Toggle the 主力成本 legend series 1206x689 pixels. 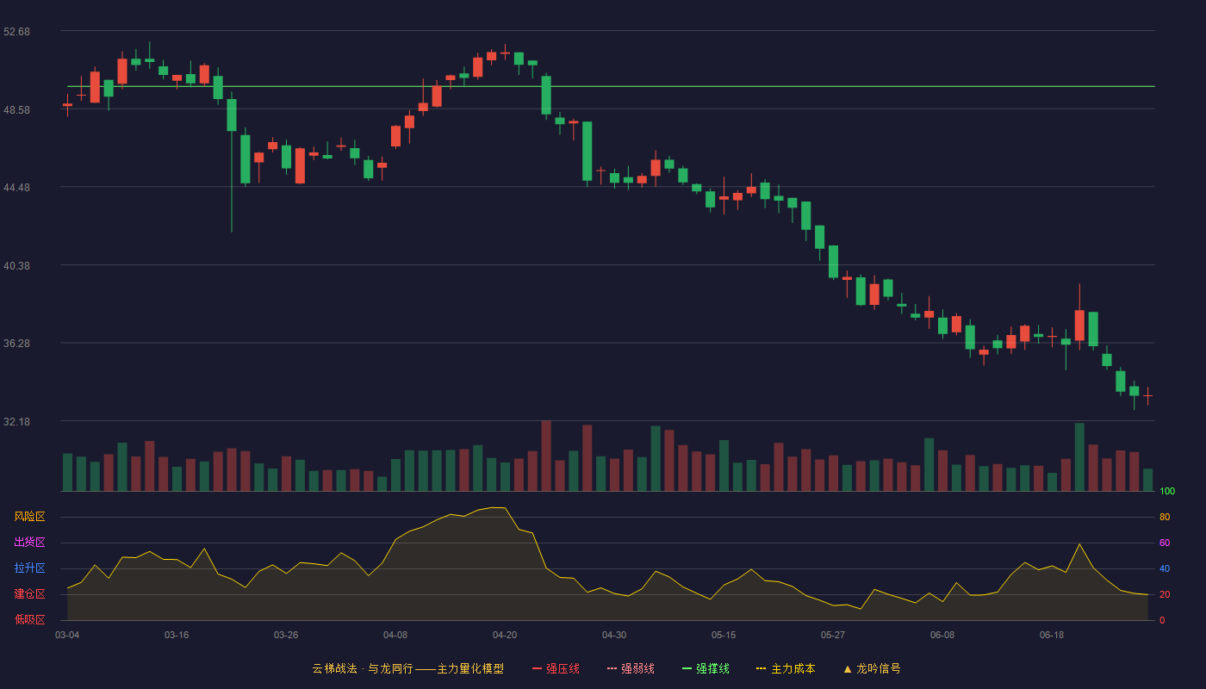click(786, 668)
